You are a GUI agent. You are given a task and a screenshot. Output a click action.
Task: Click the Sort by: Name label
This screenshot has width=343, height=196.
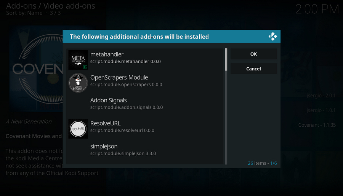pos(24,13)
